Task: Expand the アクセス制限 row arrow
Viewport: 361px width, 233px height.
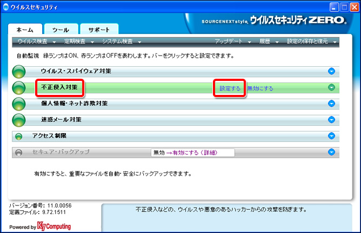Action: point(331,136)
